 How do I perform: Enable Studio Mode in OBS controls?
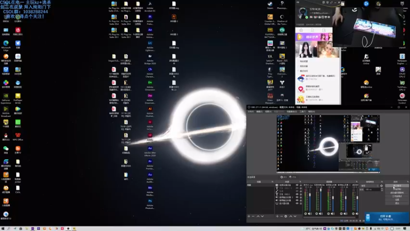point(397,196)
